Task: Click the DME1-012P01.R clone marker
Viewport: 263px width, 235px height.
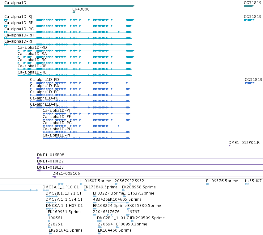Action: (229, 146)
